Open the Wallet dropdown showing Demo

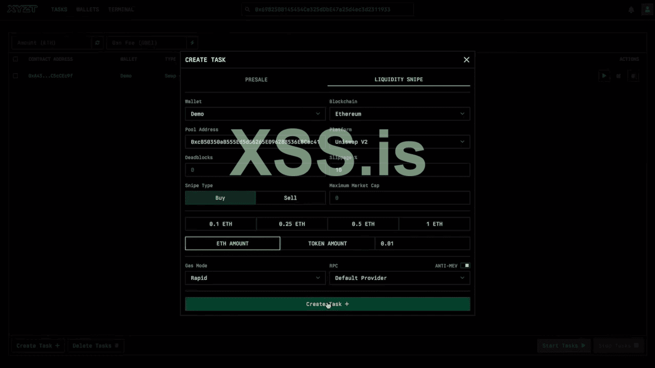[x=255, y=114]
